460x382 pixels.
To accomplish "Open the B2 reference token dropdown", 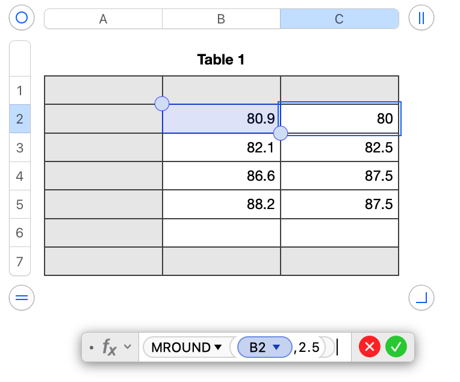I will (x=277, y=348).
